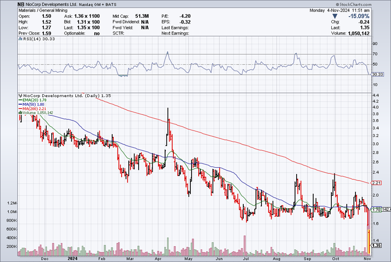Click the 2024 label on the time axis
This screenshot has height=262, width=391.
pyautogui.click(x=72, y=259)
